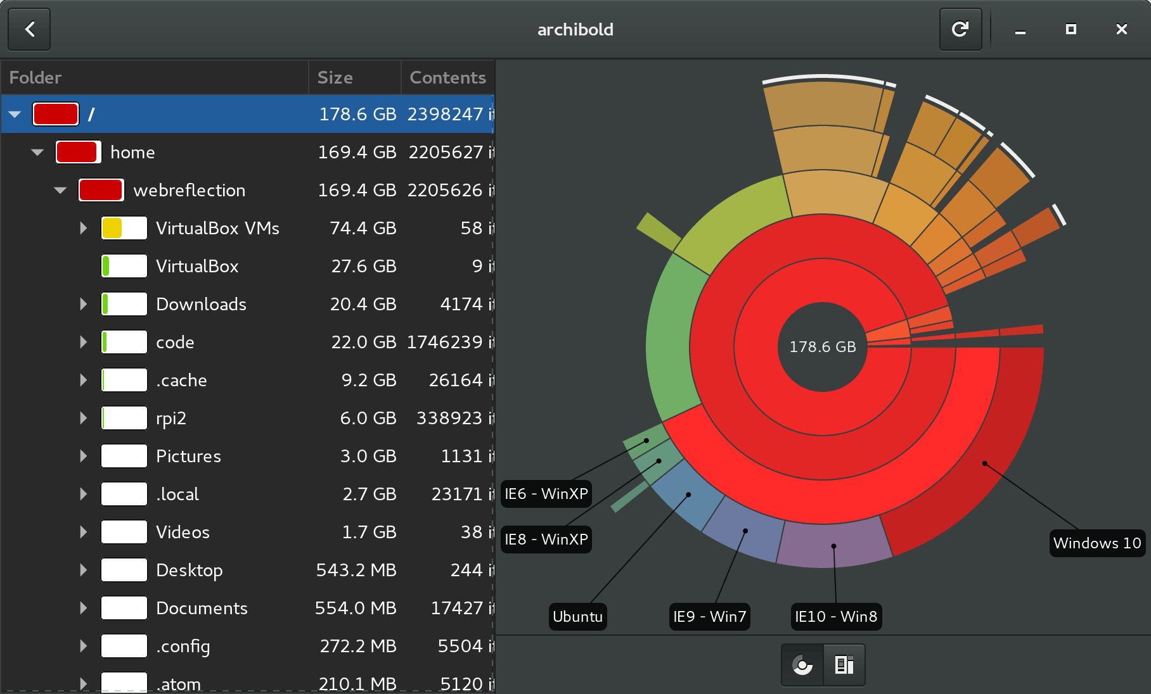Expand the Pictures folder
Image resolution: width=1151 pixels, height=694 pixels.
point(83,456)
